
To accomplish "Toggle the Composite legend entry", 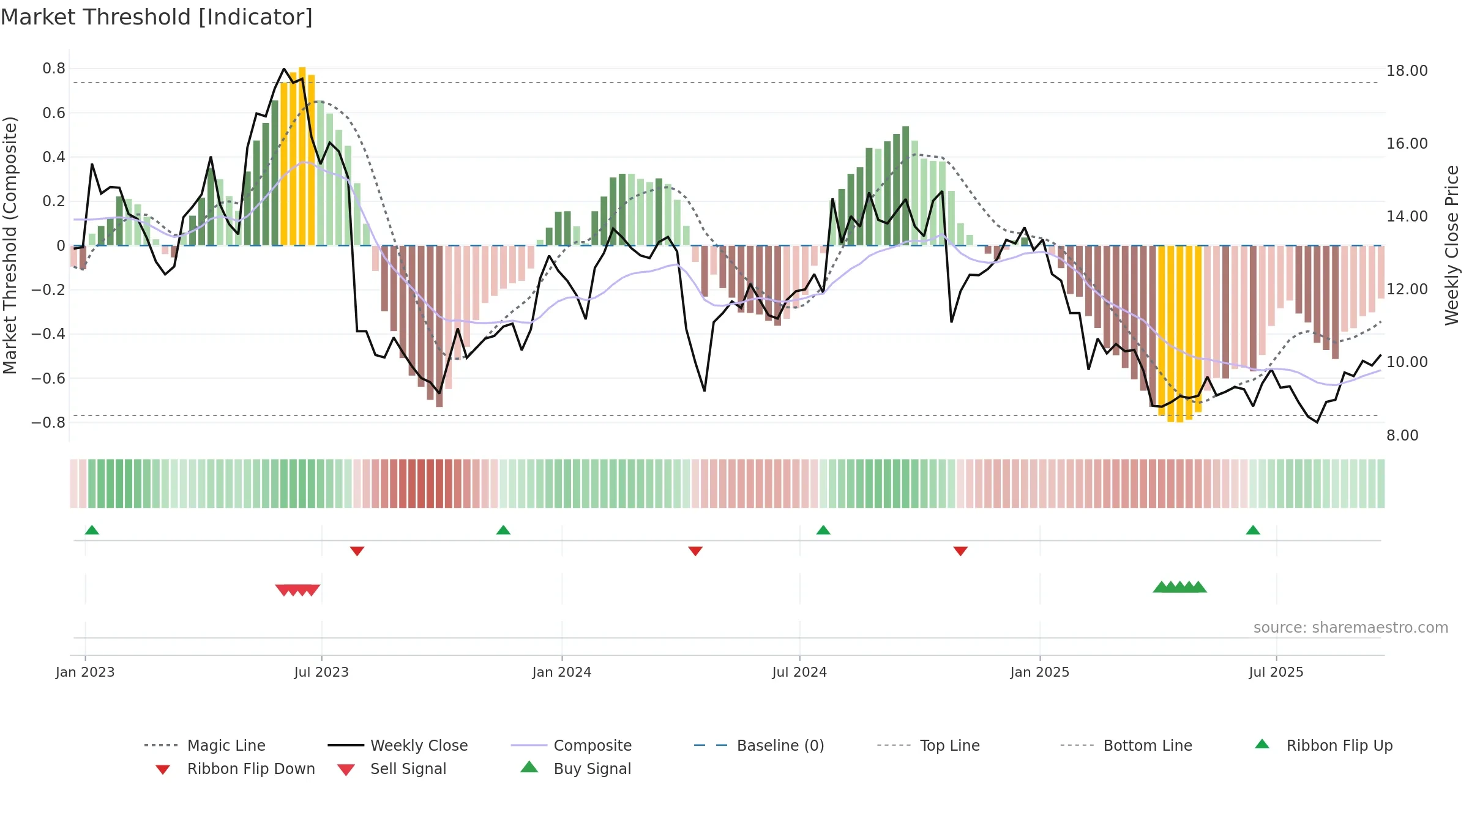I will (571, 745).
